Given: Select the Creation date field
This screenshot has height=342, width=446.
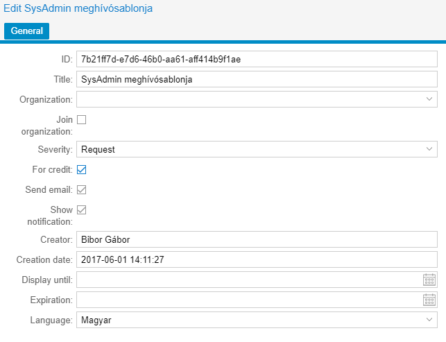Looking at the screenshot, I should (256, 260).
